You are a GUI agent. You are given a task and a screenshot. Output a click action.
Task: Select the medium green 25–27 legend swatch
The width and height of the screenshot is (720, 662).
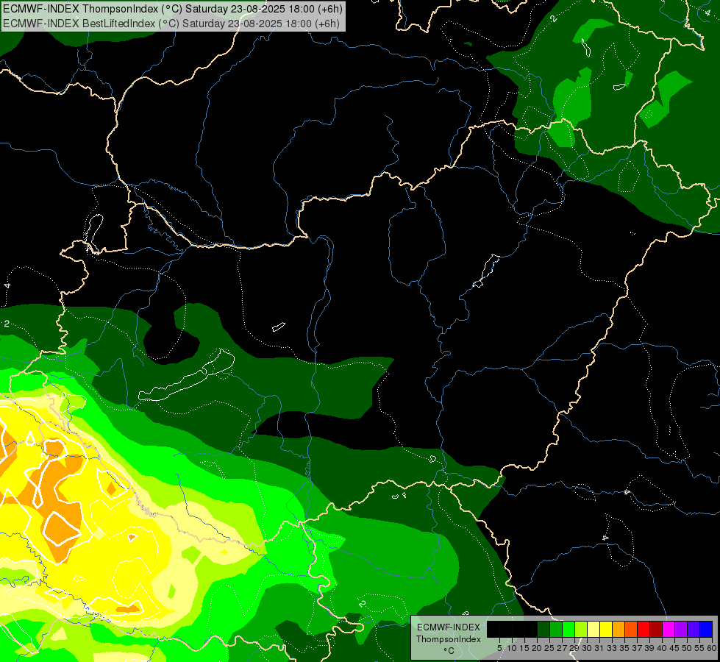tap(556, 629)
